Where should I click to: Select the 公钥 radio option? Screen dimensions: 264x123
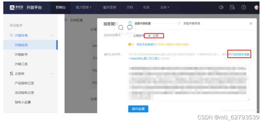pyautogui.click(x=149, y=36)
